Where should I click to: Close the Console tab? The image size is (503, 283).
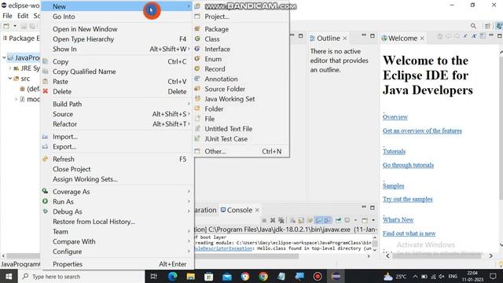click(257, 210)
